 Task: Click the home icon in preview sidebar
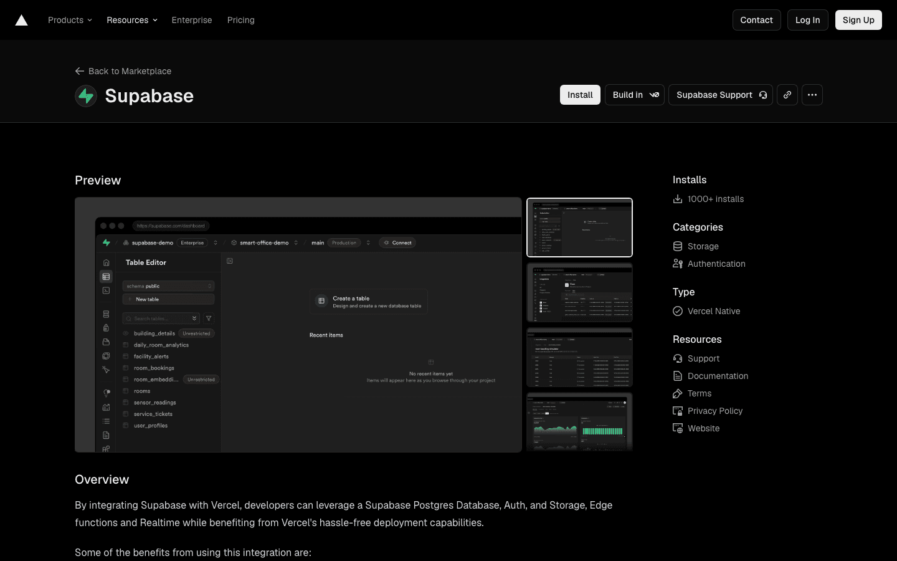106,262
